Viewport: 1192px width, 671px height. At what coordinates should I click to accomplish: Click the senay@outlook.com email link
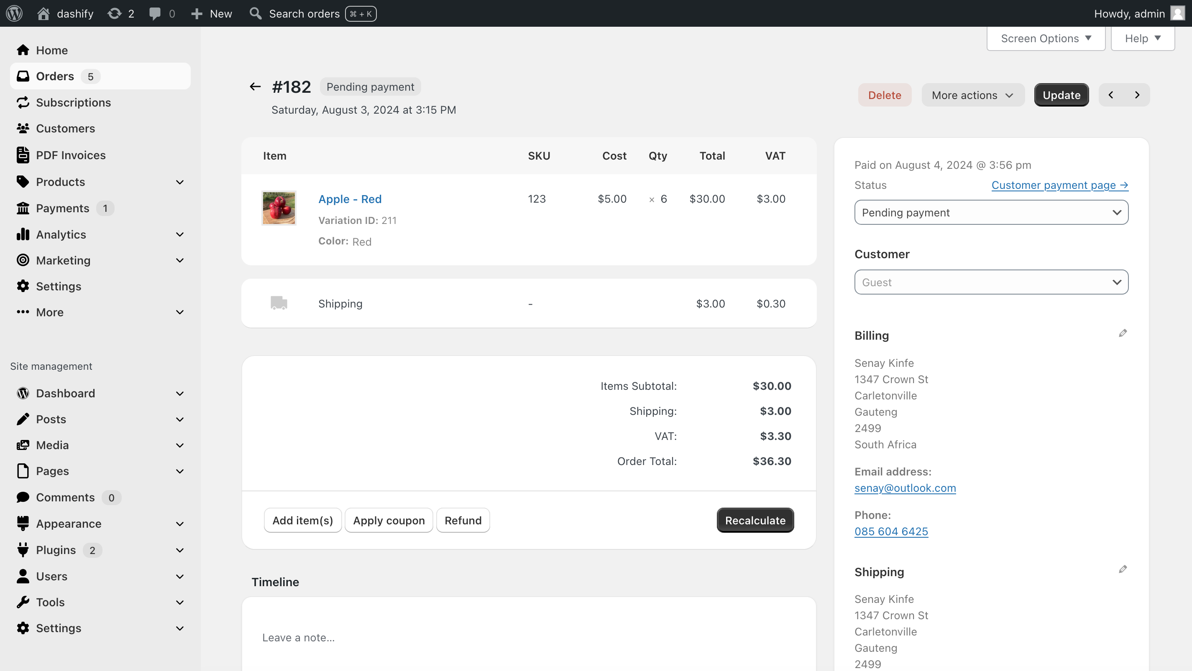(905, 488)
